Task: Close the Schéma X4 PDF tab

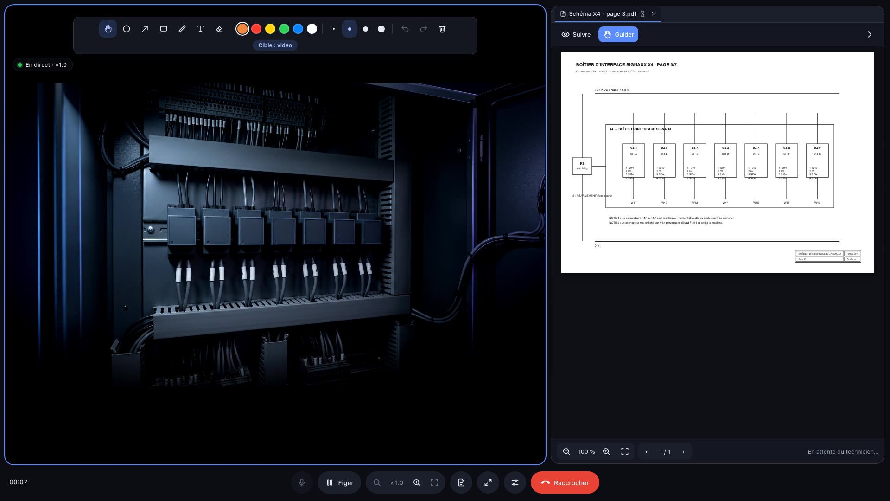Action: tap(654, 14)
